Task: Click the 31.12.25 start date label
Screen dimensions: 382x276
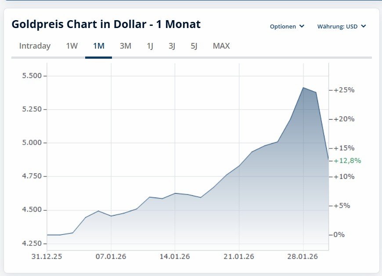Action: pos(47,256)
